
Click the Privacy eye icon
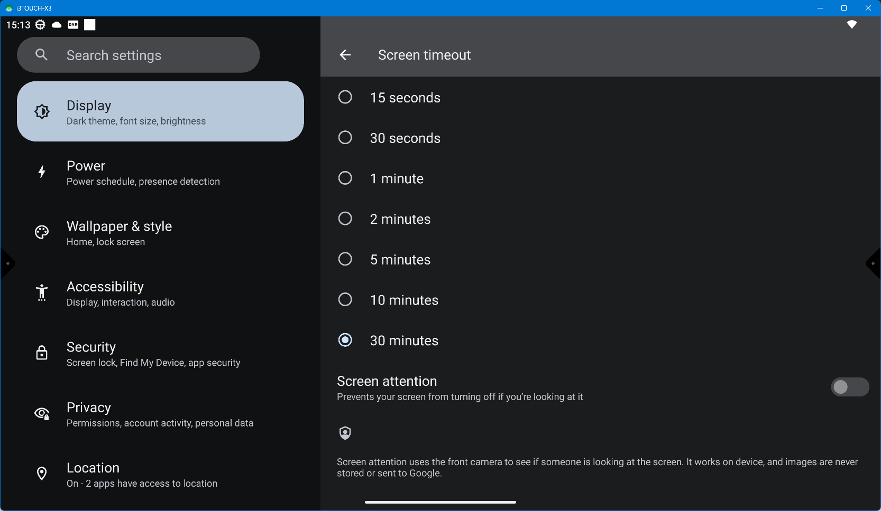(42, 414)
